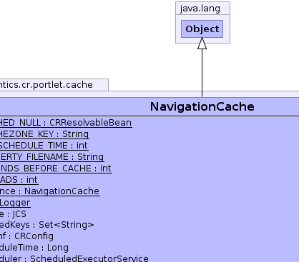Select the java.lang package label
299x262 pixels.
(x=200, y=9)
